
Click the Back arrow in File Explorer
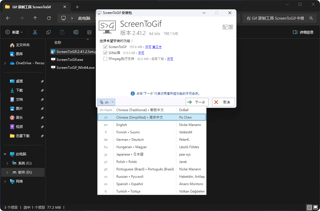[x=8, y=18]
